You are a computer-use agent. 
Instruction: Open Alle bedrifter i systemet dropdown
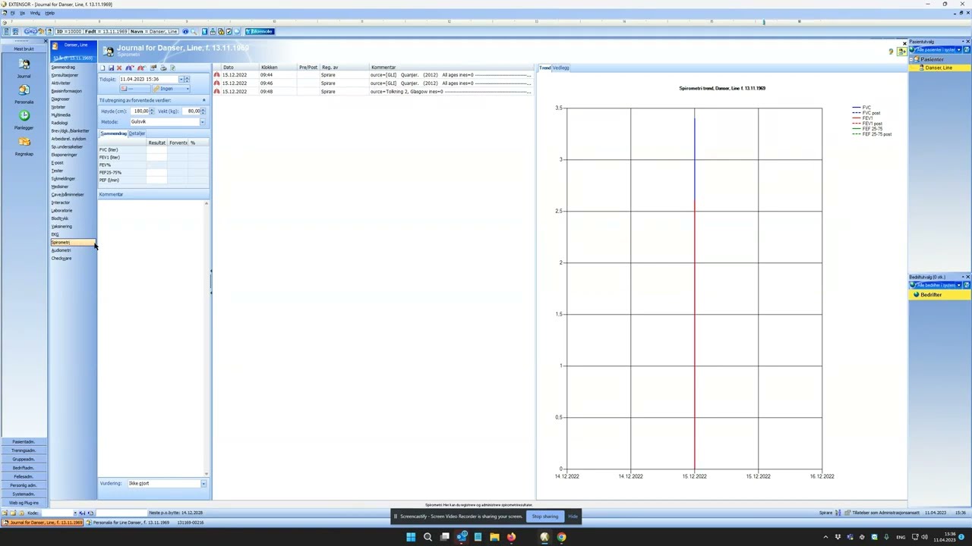(x=959, y=285)
